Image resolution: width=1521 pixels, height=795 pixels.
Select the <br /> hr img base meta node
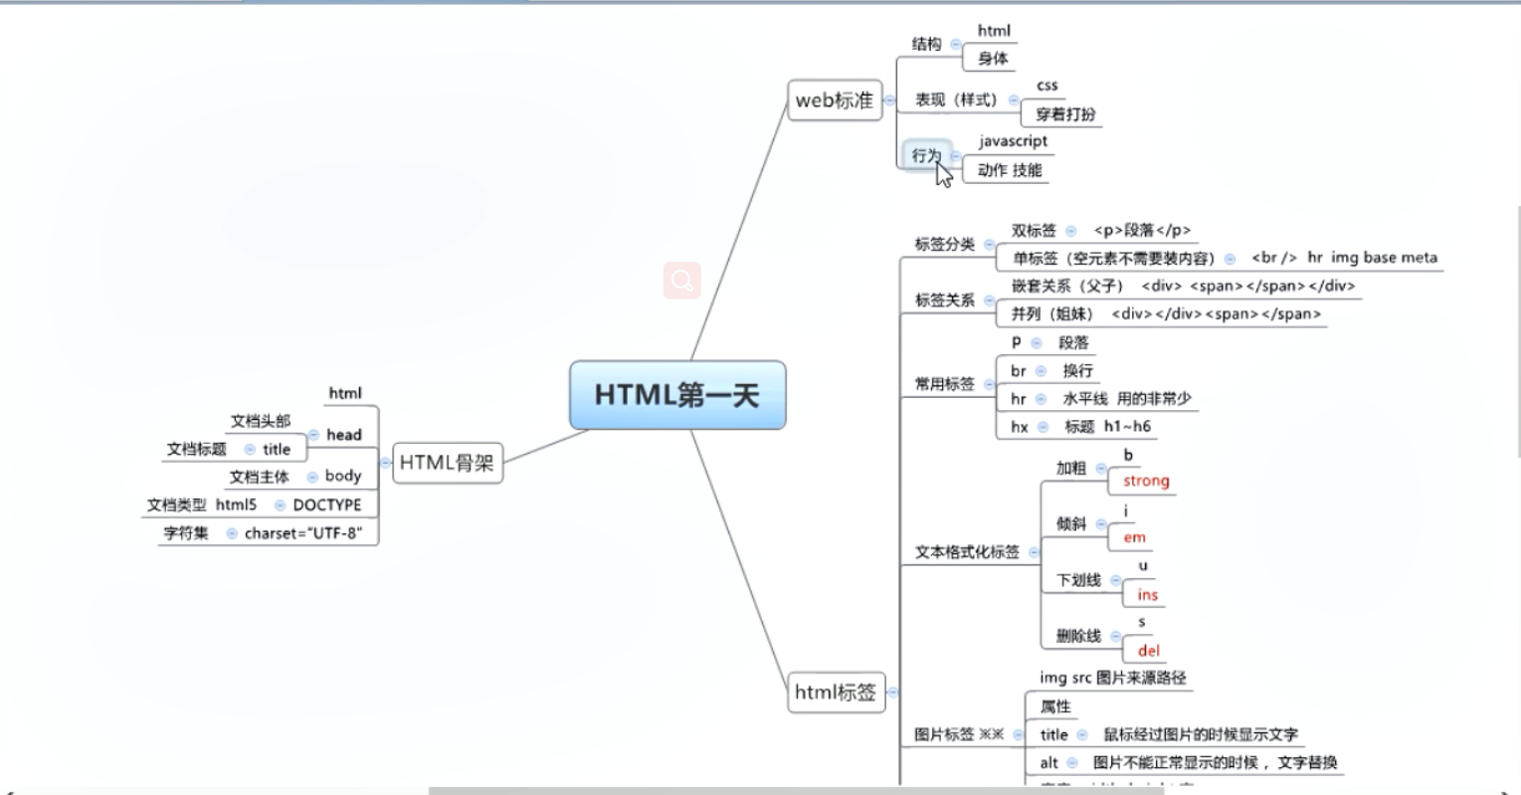[1344, 258]
